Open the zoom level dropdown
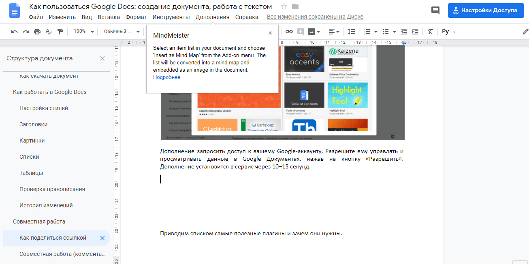Image resolution: width=529 pixels, height=264 pixels. click(x=83, y=31)
